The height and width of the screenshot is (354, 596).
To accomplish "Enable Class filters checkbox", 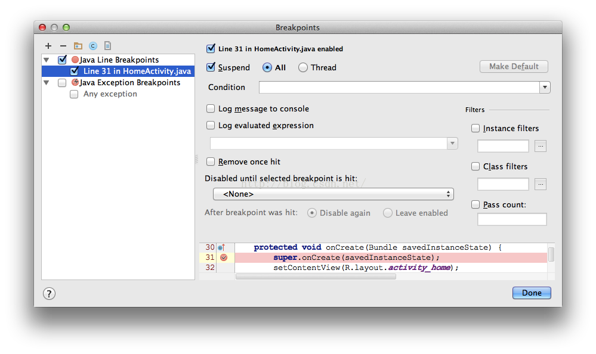I will point(475,166).
